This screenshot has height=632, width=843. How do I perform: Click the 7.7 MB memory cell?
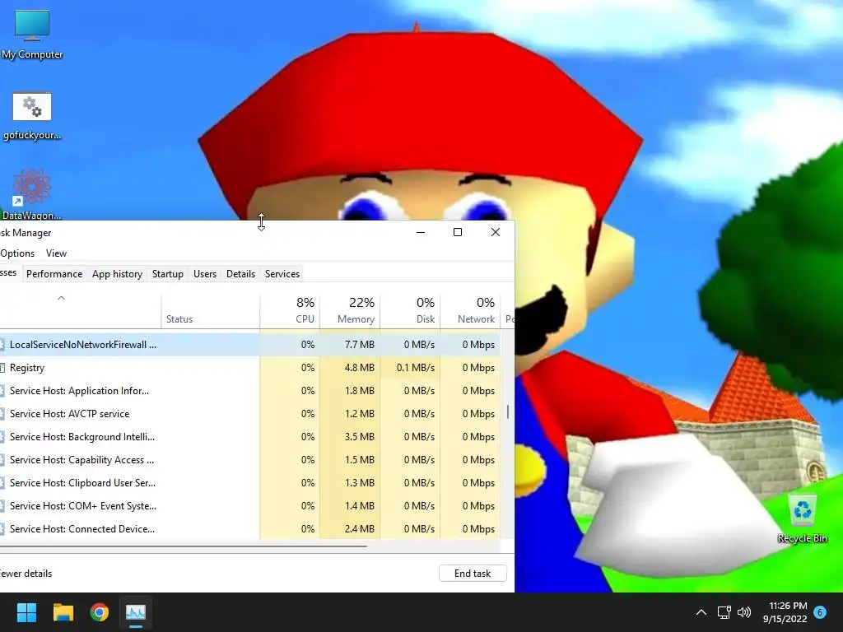click(x=350, y=345)
